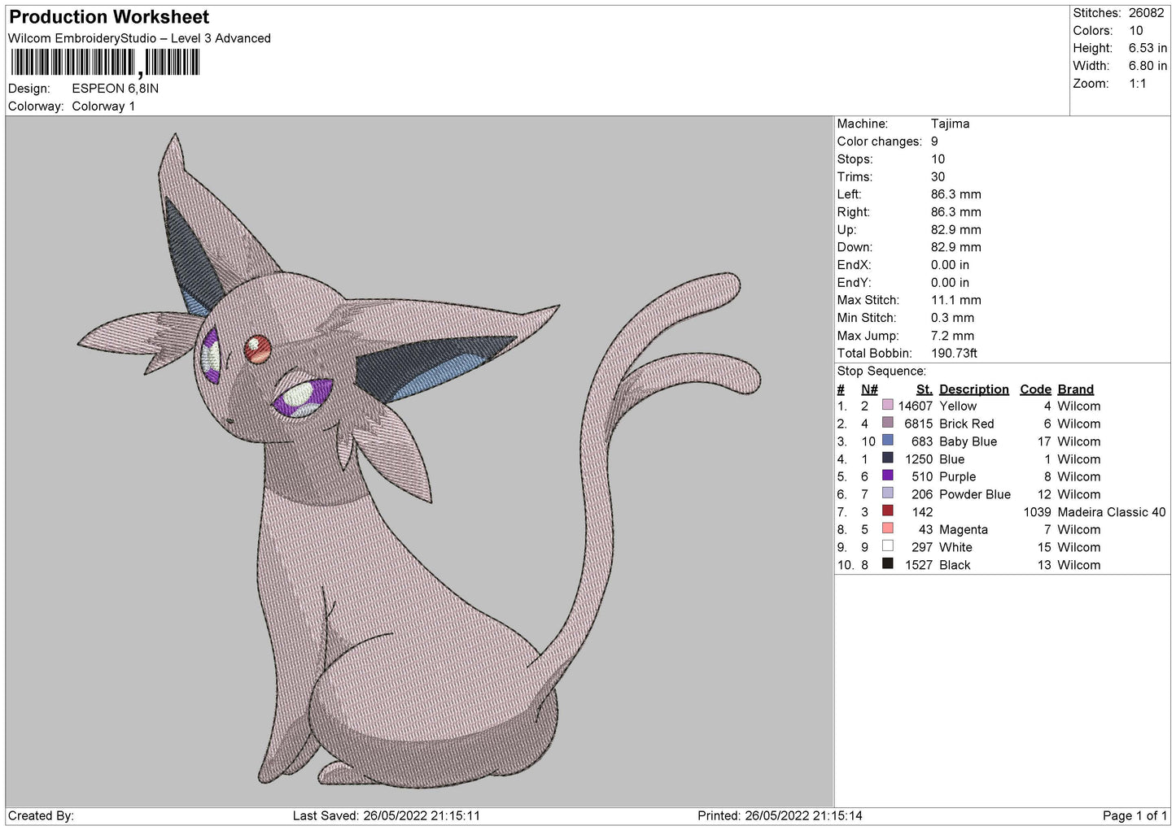1176x830 pixels.
Task: Click the 'Colorway 1' value
Action: click(x=103, y=106)
